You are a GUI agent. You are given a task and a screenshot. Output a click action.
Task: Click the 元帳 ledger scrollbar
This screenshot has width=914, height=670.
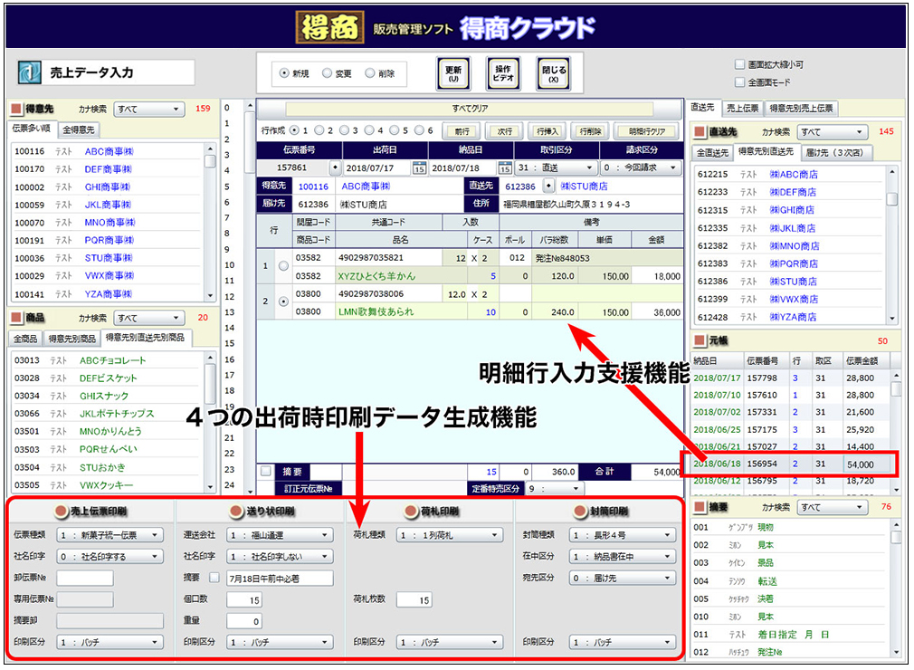coord(896,432)
